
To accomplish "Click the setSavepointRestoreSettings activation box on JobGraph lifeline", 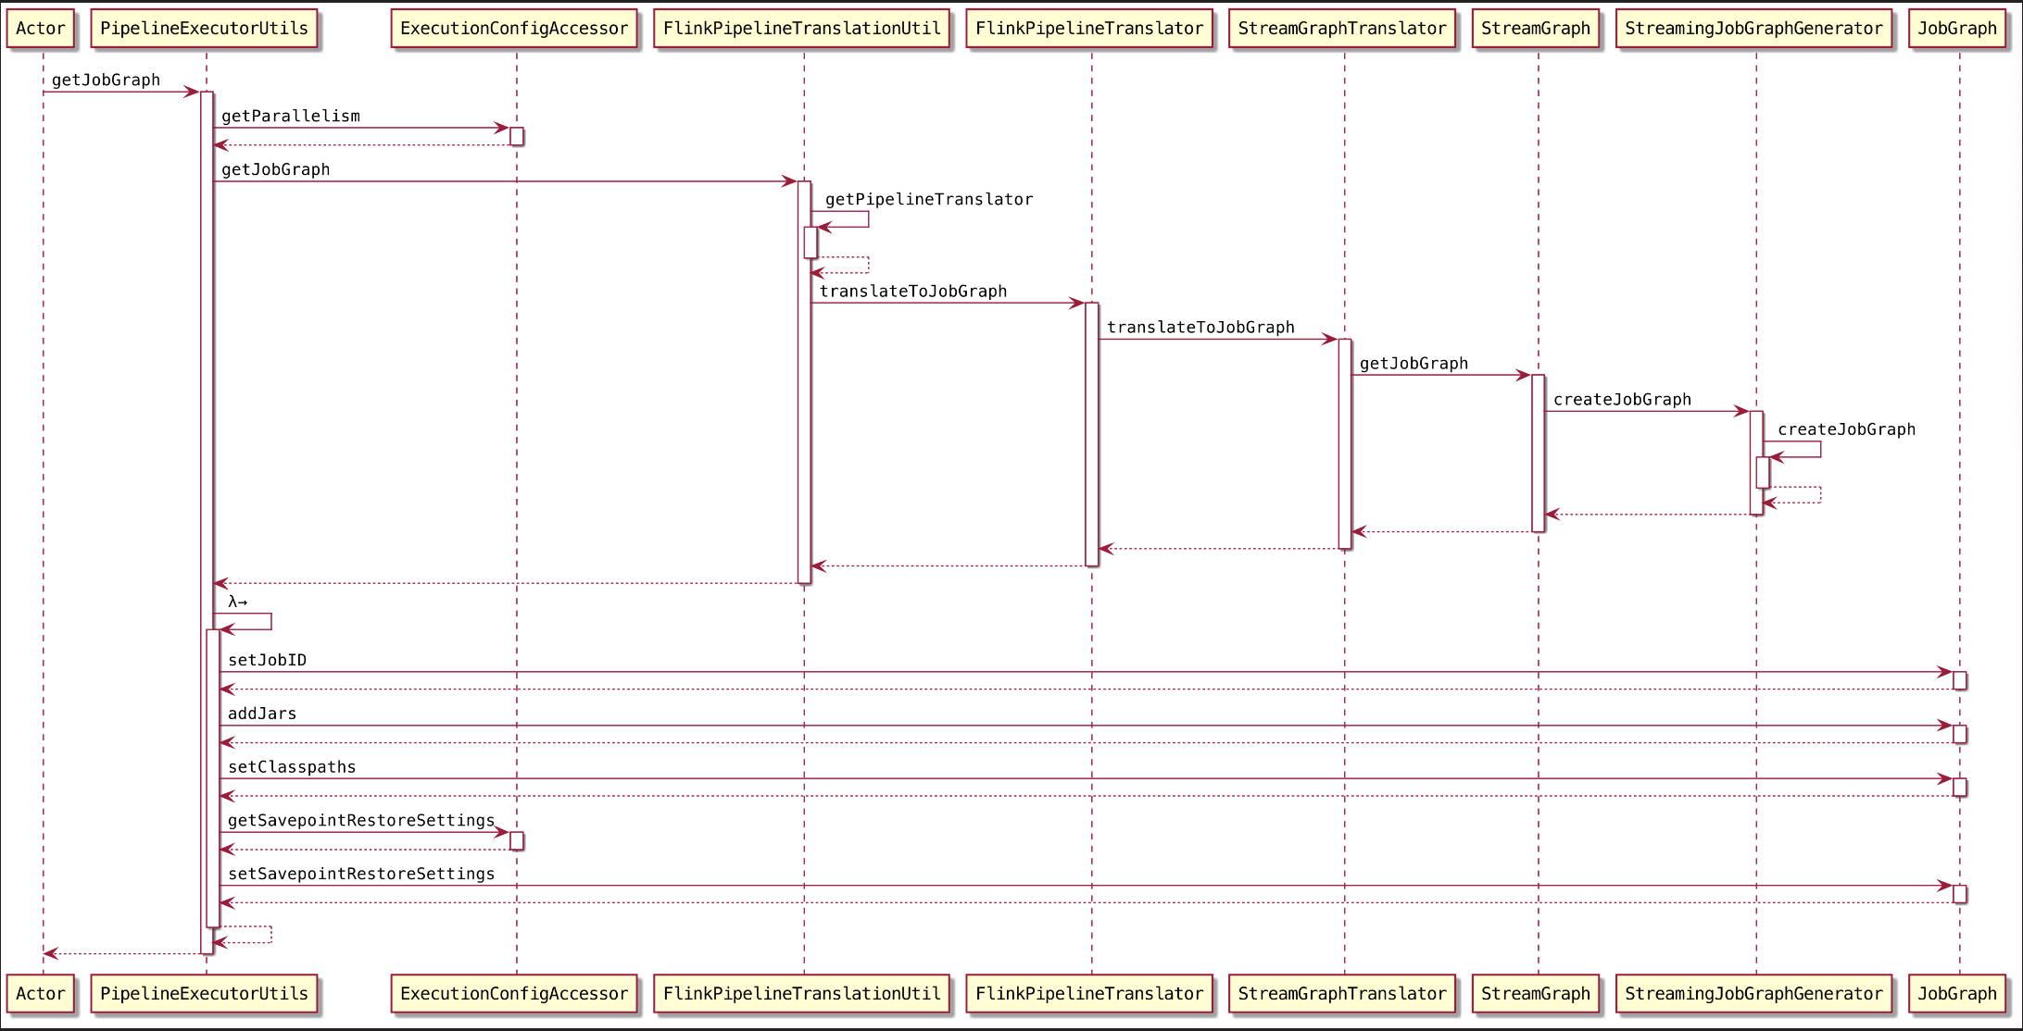I will 1960,895.
